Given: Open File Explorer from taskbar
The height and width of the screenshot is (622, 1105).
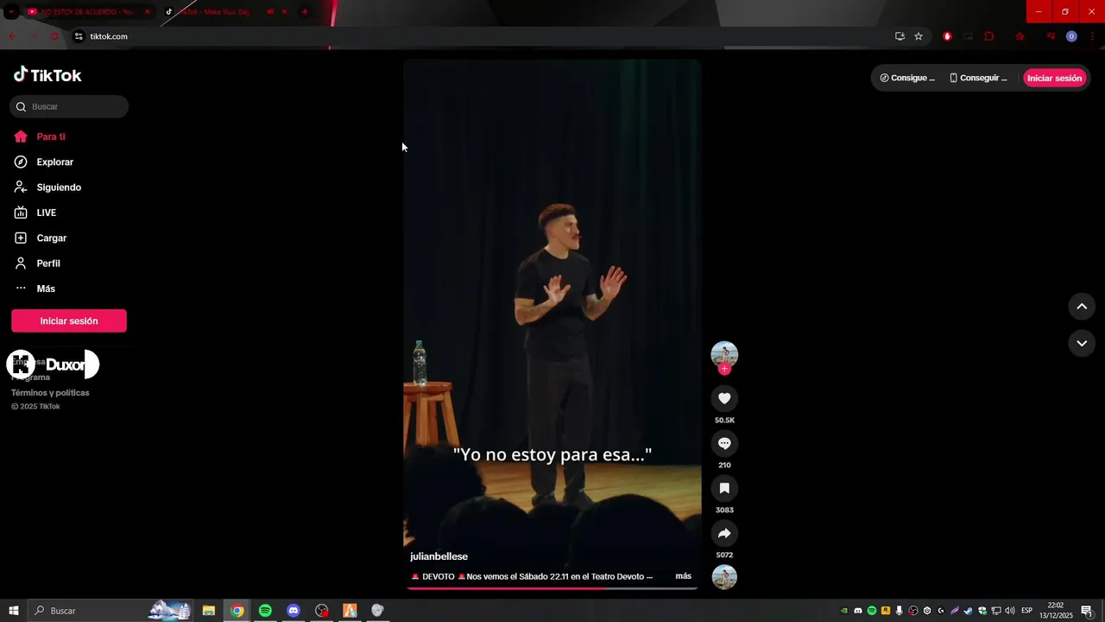Looking at the screenshot, I should click(208, 611).
